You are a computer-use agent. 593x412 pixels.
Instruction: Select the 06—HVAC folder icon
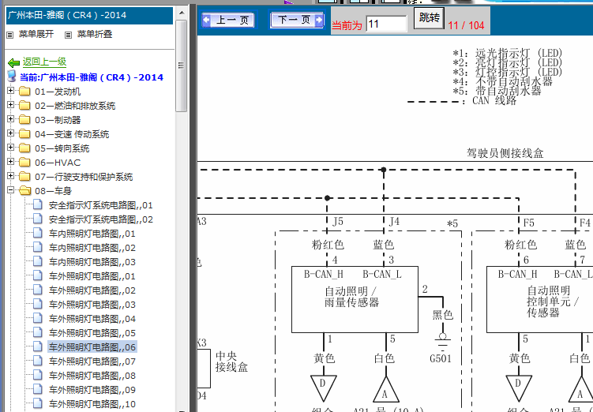click(24, 162)
